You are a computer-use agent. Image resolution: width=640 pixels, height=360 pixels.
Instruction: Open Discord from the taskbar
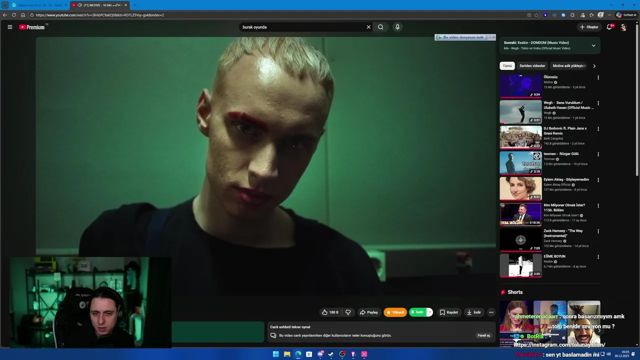pos(320,354)
